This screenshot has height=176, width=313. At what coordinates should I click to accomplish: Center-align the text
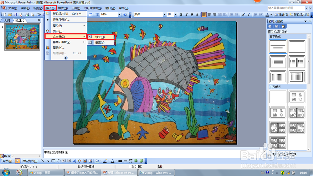point(209,15)
